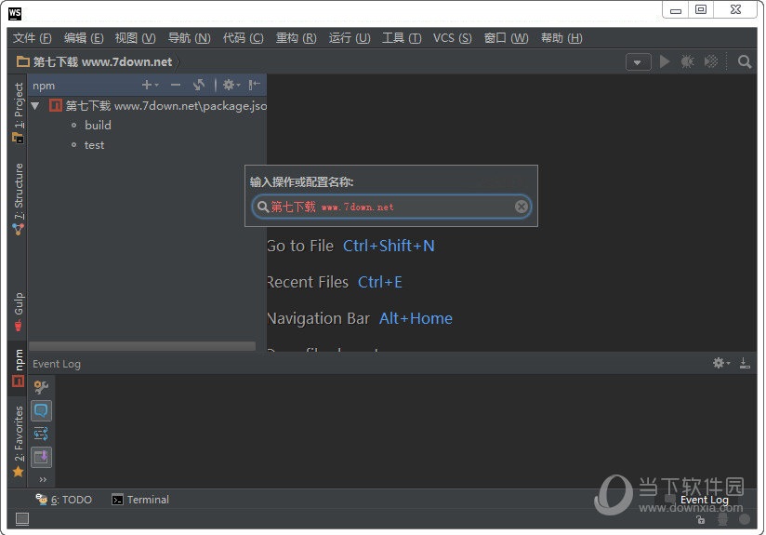Click the npm panel remove minus icon
Screen dimensions: 766x535
(x=176, y=85)
